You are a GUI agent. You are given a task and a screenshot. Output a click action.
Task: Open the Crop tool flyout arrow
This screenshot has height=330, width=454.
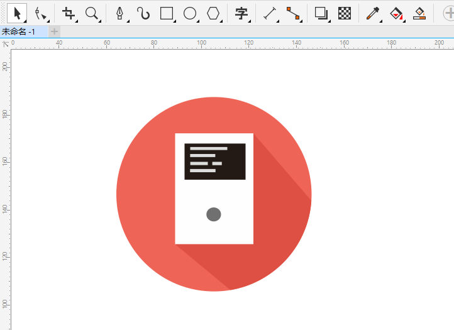76,21
